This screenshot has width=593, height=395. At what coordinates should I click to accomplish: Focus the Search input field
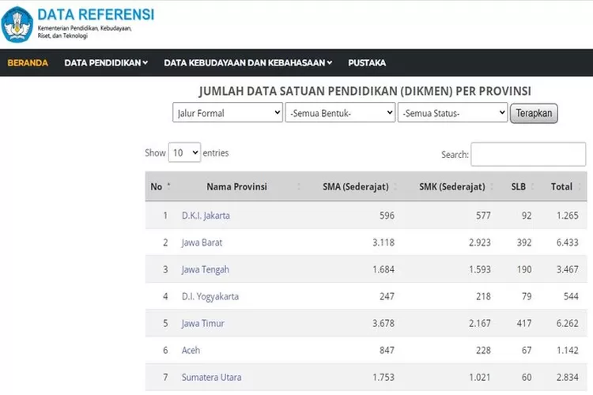coord(528,154)
